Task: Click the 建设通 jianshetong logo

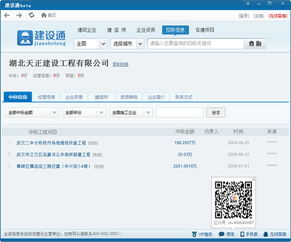Action: pos(41,38)
